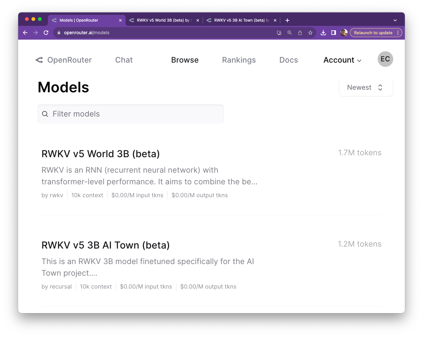Viewport: 423px width, 337px height.
Task: Reload the page with the refresh icon
Action: [x=46, y=33]
